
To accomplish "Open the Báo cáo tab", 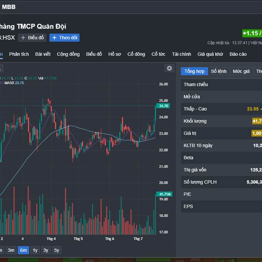I will 238,54.
